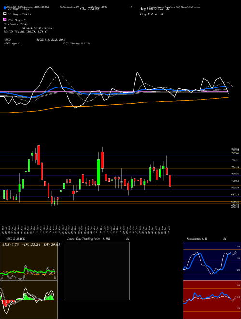The width and height of the screenshot is (241, 319).
Task: Click the 'Avg Vol: 0.322 M' label
Action: pyautogui.click(x=155, y=9)
